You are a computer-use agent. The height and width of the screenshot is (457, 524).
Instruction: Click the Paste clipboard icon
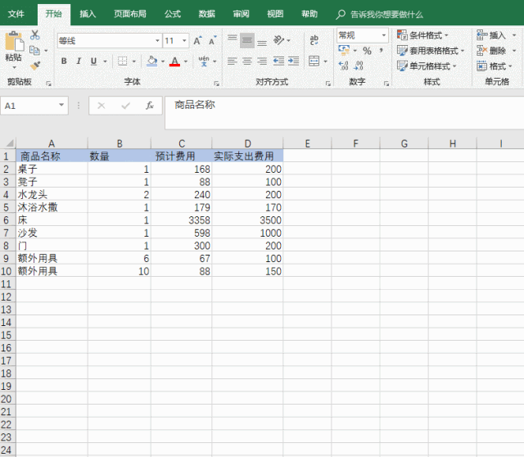click(x=15, y=42)
